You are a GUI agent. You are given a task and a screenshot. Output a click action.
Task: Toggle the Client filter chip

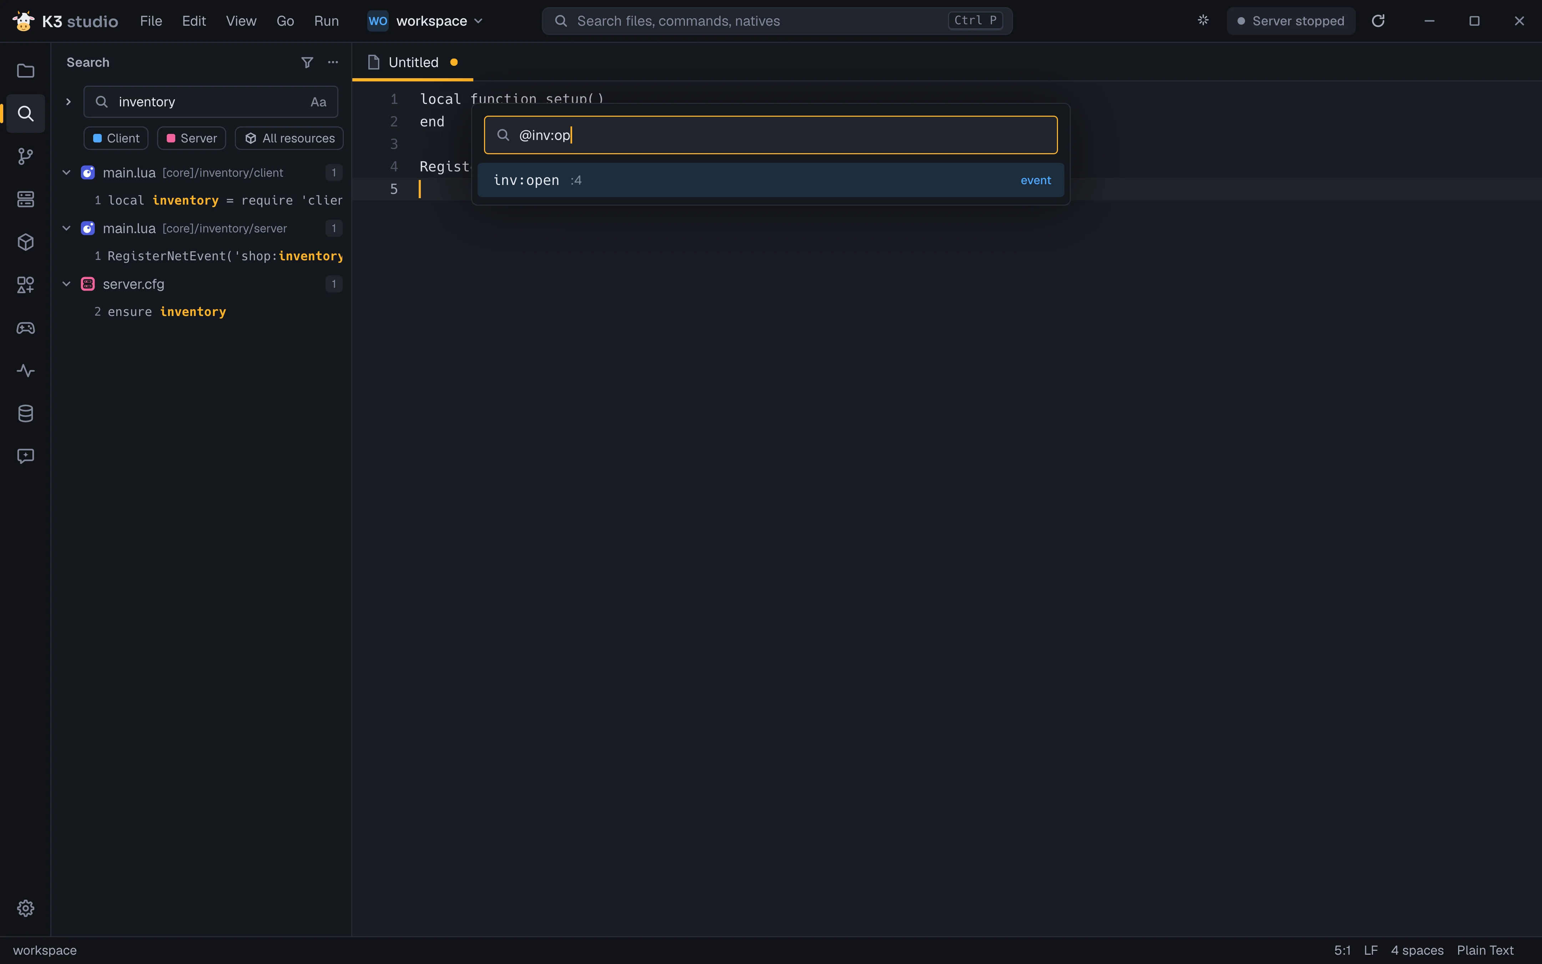(x=116, y=139)
